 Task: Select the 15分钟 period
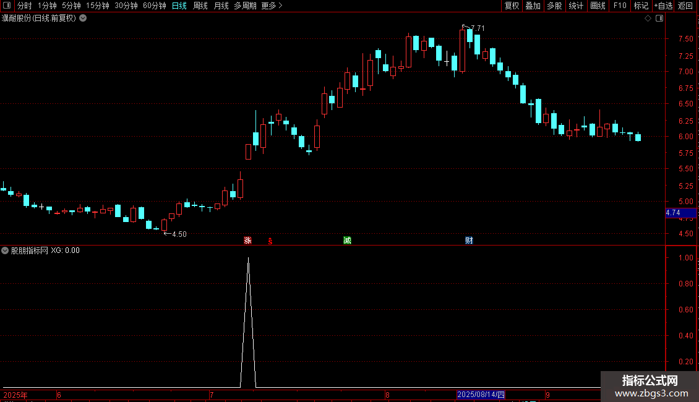[x=98, y=6]
